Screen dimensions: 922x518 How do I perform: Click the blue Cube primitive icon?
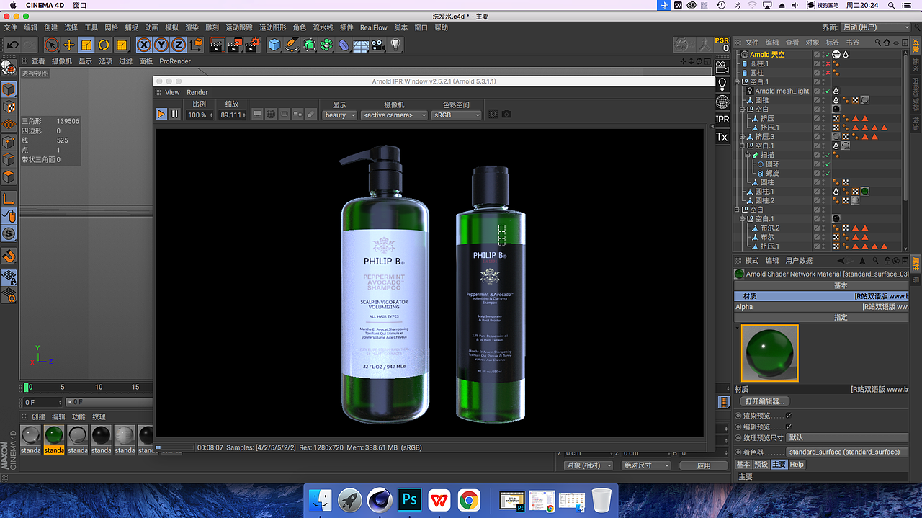pos(274,45)
